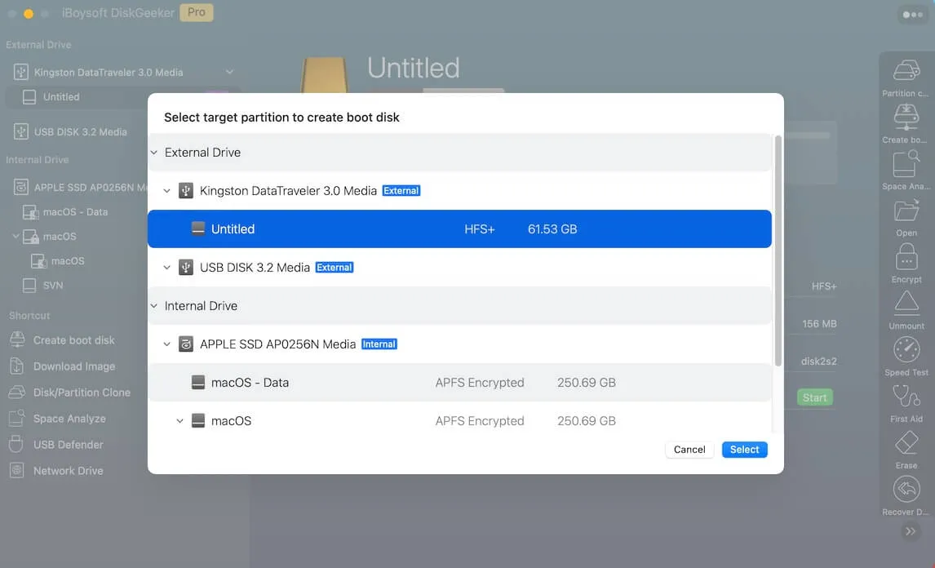The height and width of the screenshot is (568, 935).
Task: Click the Partition clone tool icon
Action: point(906,70)
